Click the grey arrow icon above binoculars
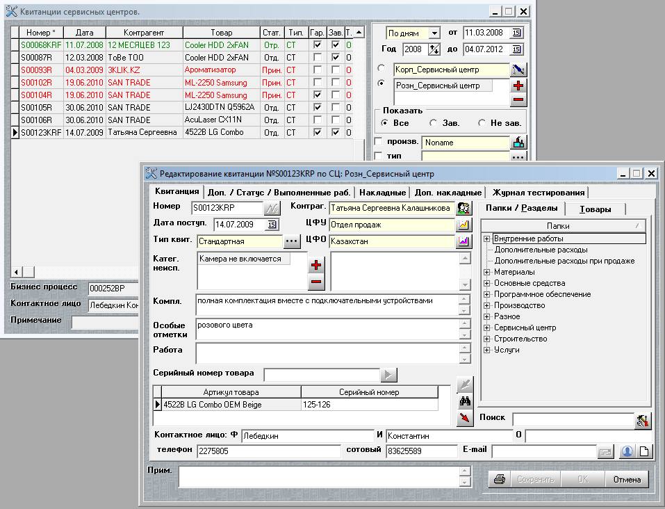Viewport: 665px width, 509px height. point(465,385)
